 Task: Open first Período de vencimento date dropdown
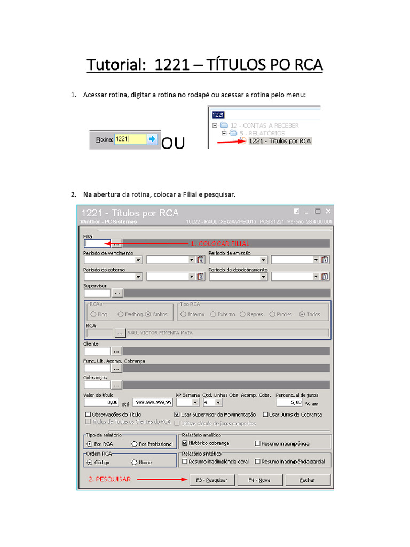(138, 260)
